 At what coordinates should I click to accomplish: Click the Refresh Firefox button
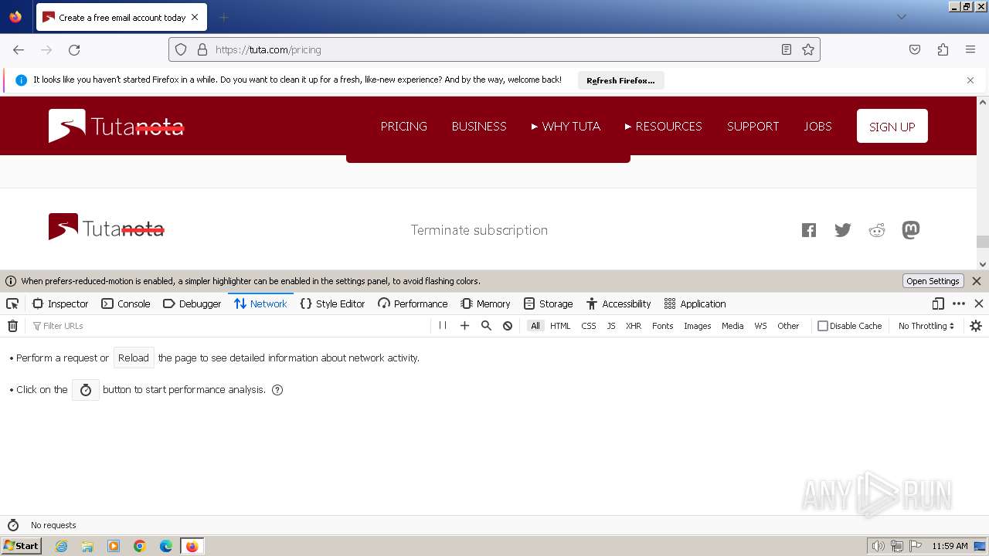pyautogui.click(x=620, y=80)
